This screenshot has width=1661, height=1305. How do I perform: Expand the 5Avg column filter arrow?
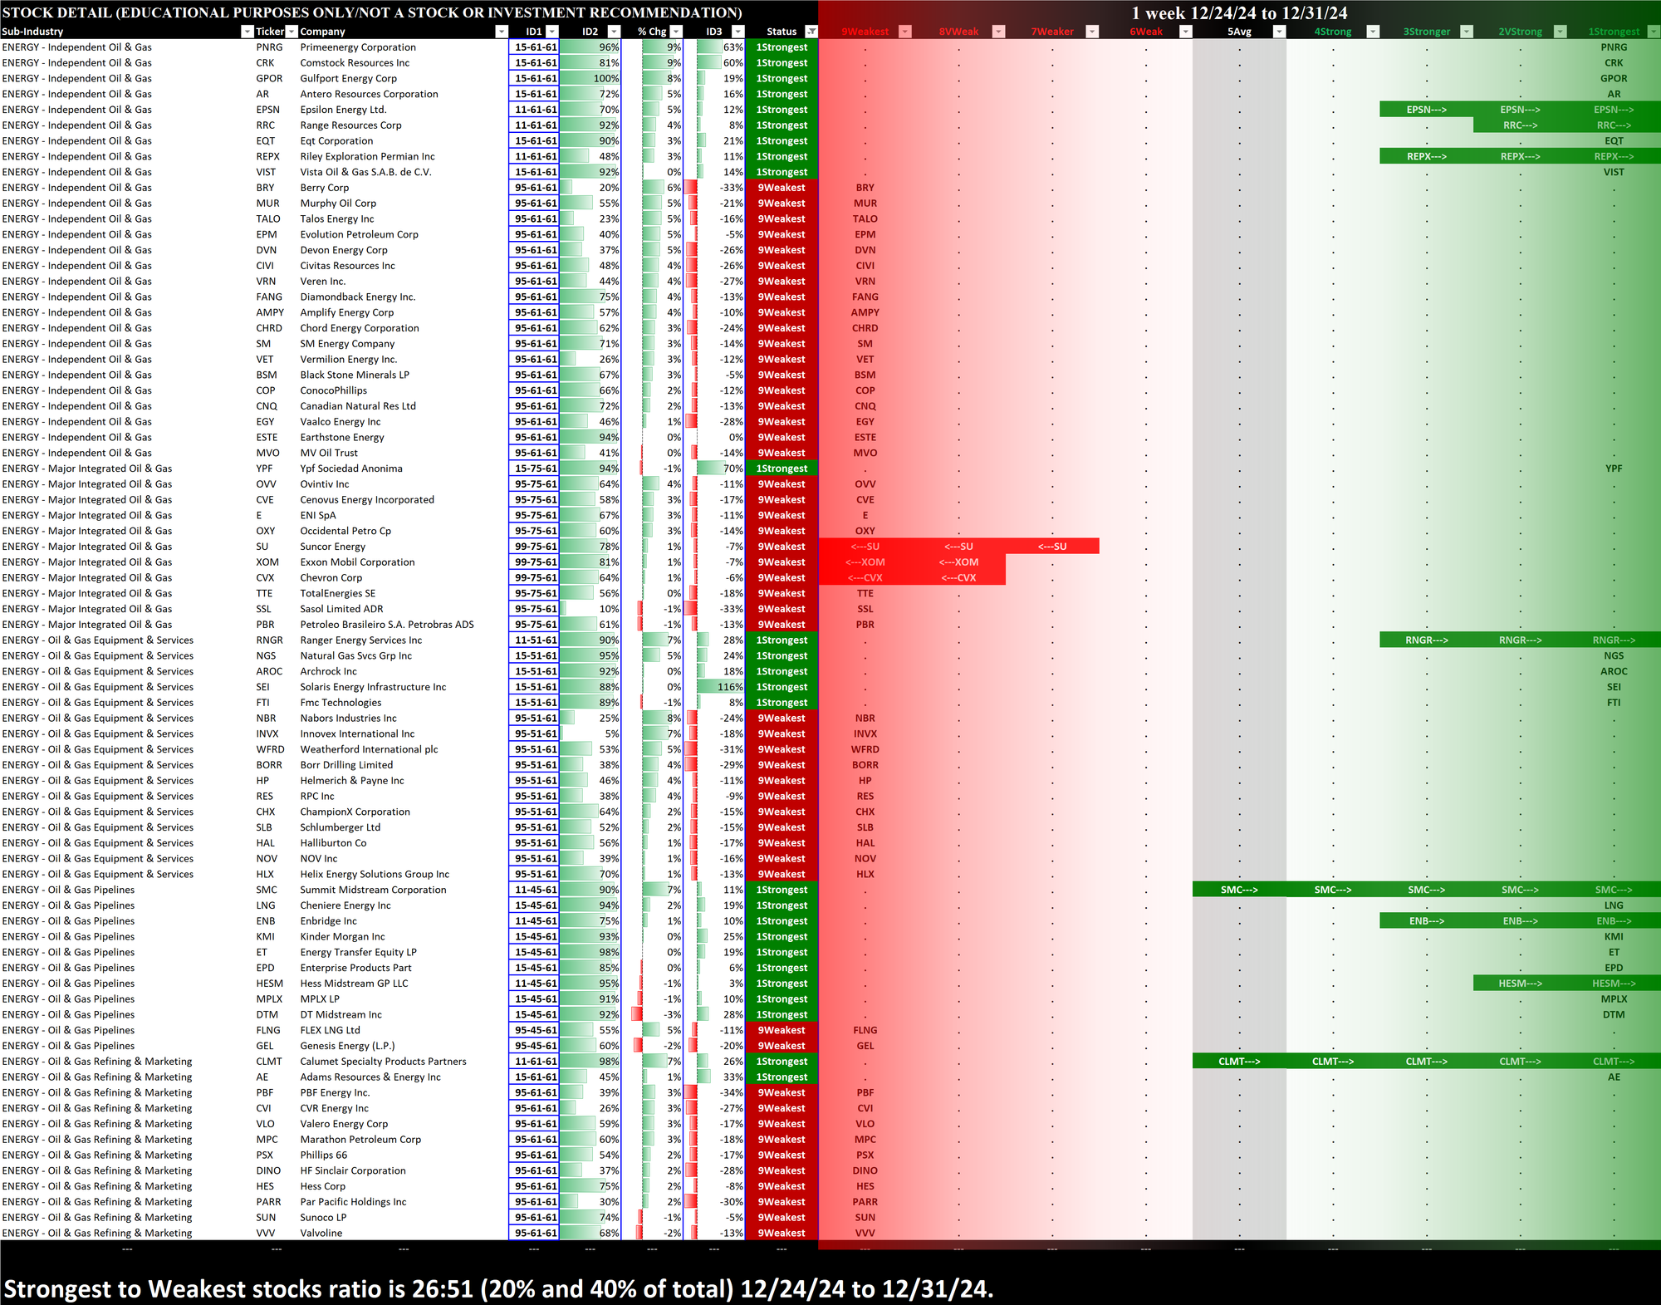pyautogui.click(x=1279, y=32)
